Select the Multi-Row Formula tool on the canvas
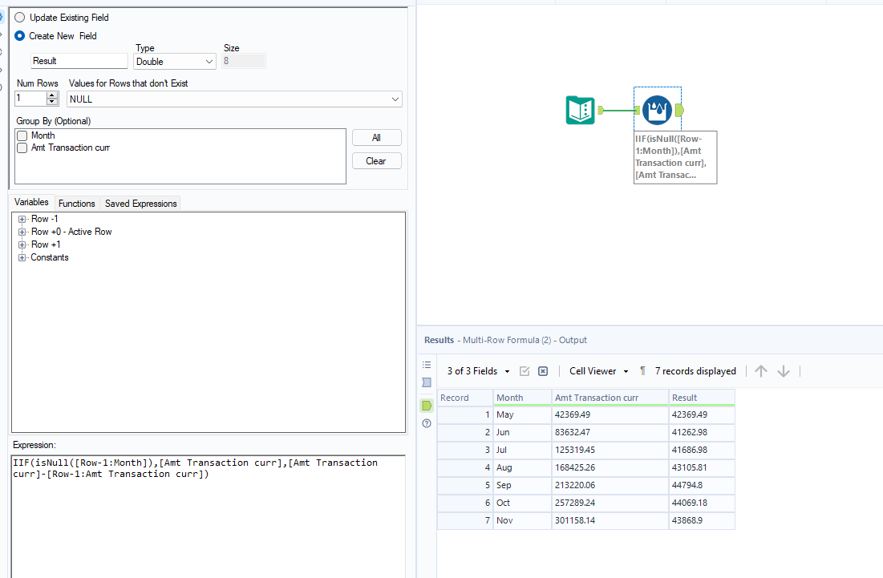The height and width of the screenshot is (578, 883). (657, 109)
